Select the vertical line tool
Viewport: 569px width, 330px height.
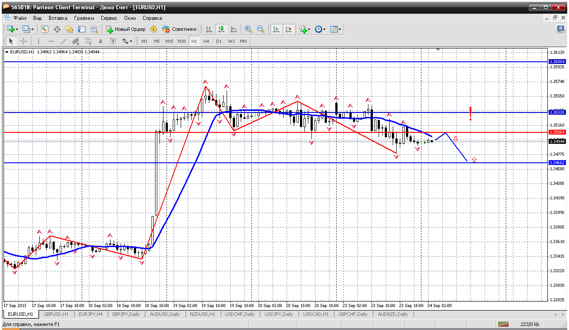38,41
